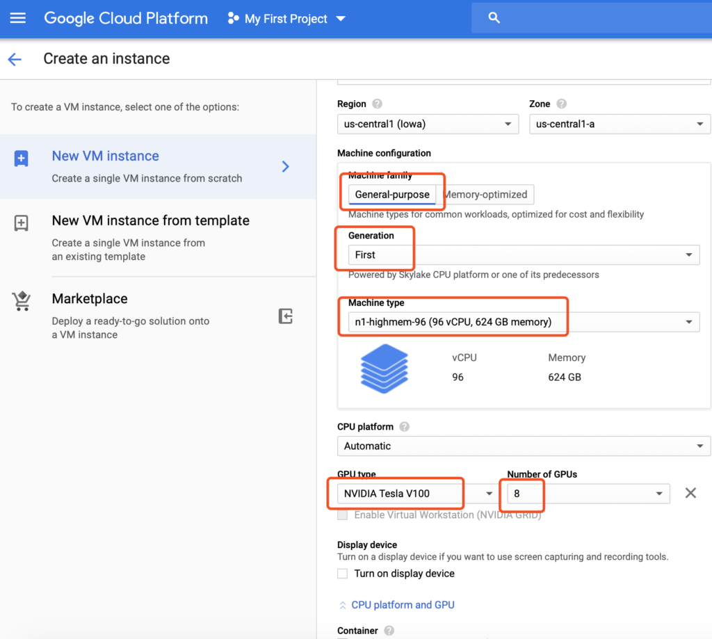This screenshot has height=639, width=712.
Task: Click the machine type stack illustration
Action: (x=384, y=369)
